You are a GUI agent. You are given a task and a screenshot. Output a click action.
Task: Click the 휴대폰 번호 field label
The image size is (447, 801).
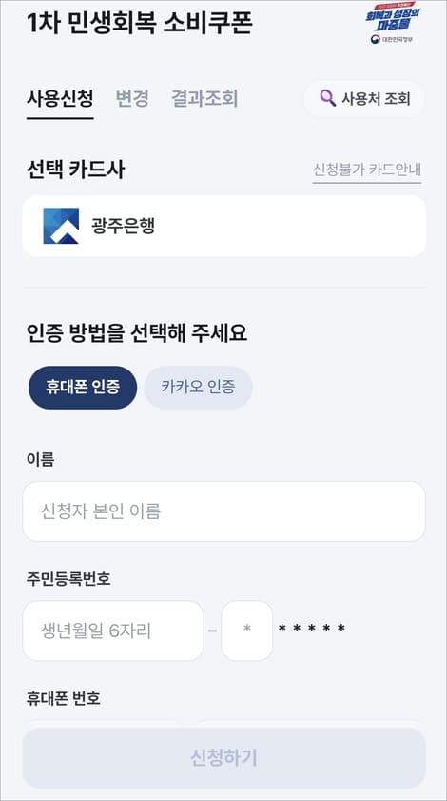coord(64,698)
